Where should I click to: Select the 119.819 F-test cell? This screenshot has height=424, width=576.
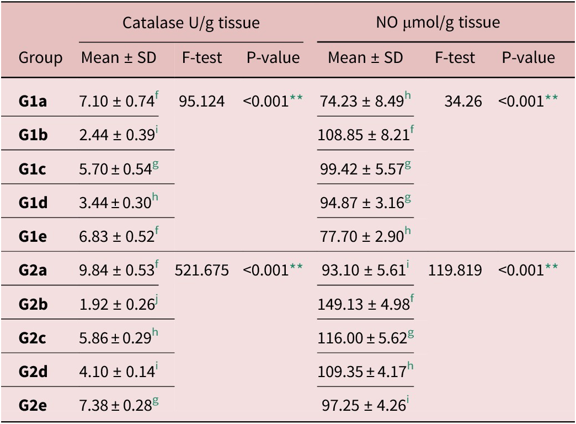coord(455,271)
